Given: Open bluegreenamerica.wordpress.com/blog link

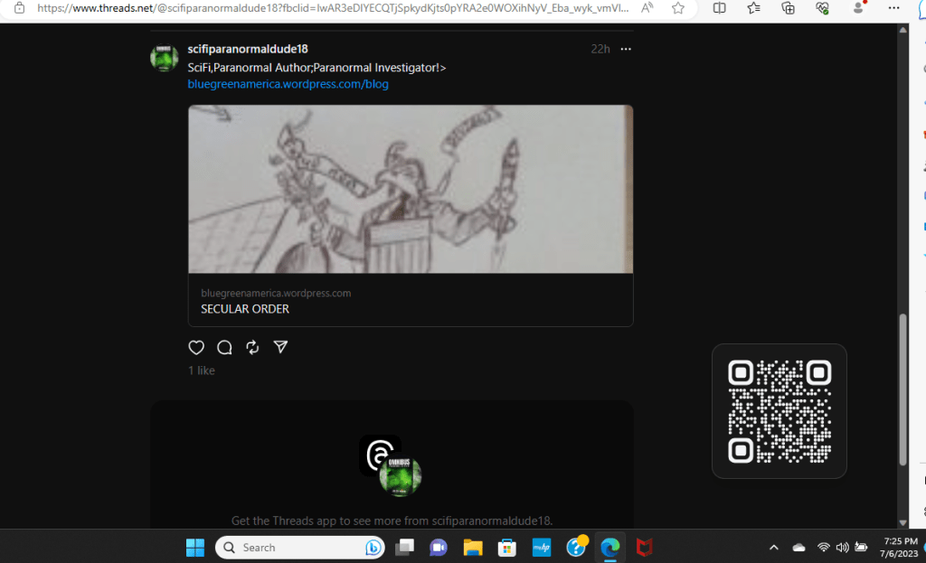Looking at the screenshot, I should (x=288, y=84).
